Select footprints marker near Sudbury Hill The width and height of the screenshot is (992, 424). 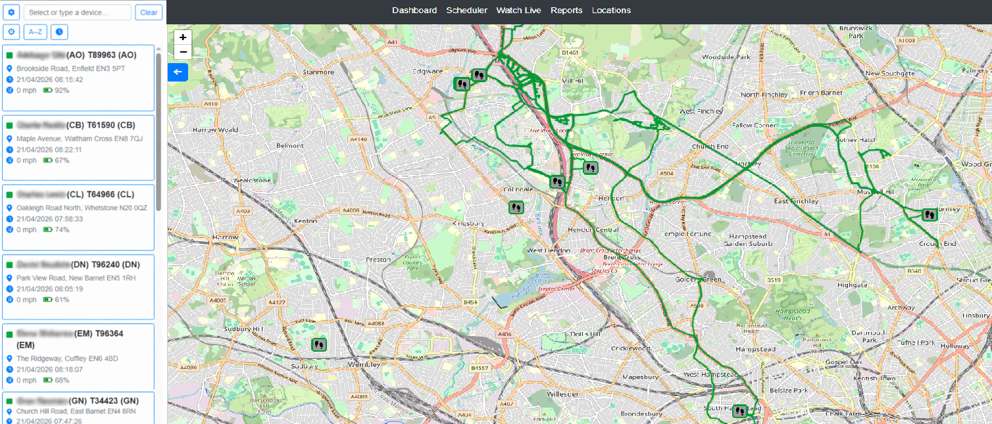(x=319, y=344)
